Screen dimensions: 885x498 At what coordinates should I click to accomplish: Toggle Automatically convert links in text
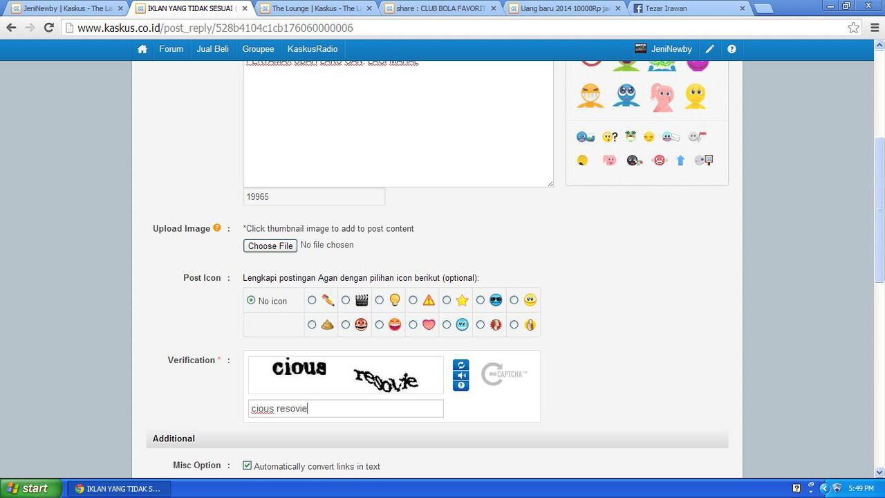(x=247, y=465)
